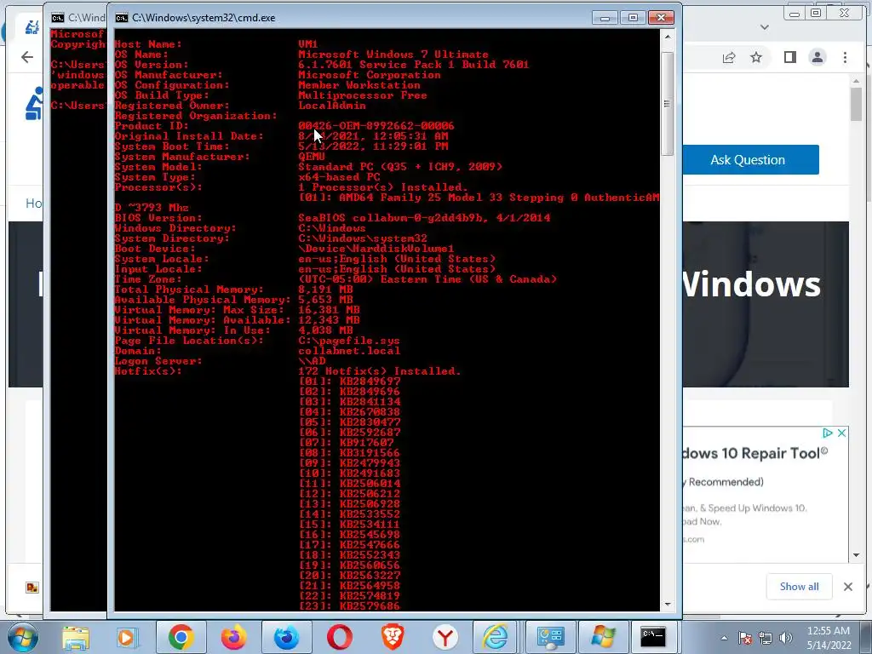Click the Ask Question button
Image resolution: width=872 pixels, height=654 pixels.
pos(749,159)
